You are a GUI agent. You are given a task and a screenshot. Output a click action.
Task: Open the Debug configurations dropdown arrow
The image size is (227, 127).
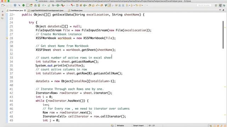click(55, 5)
